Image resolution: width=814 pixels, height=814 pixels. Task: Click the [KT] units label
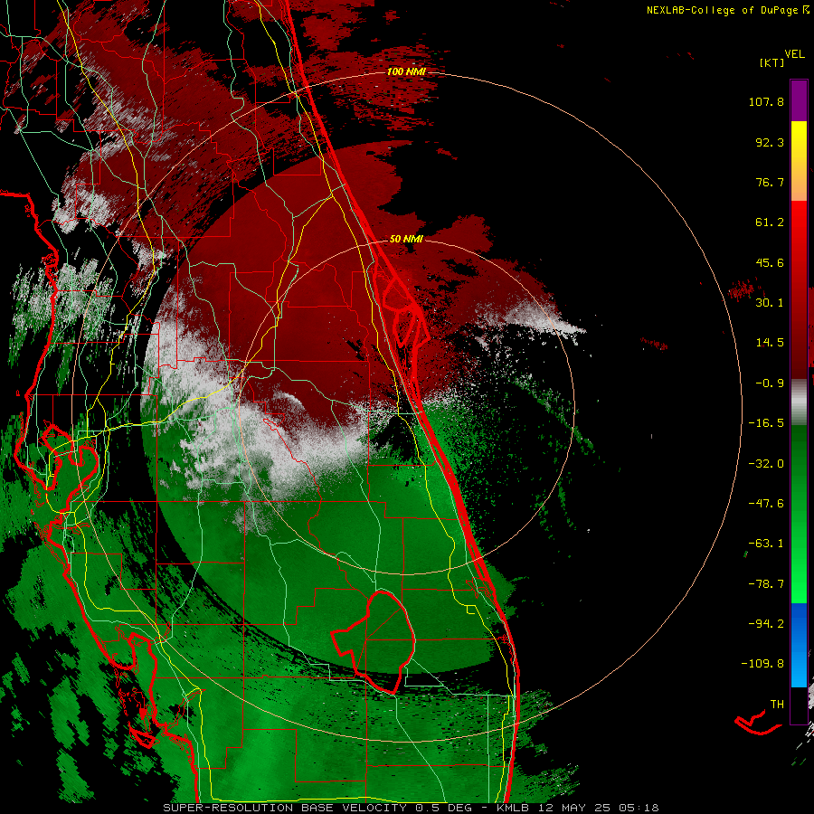coord(772,62)
